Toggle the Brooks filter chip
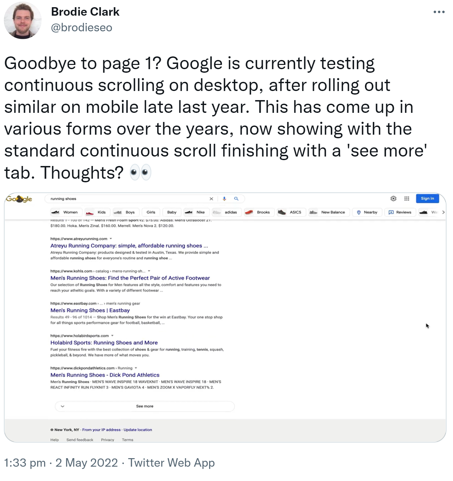The width and height of the screenshot is (453, 481). [x=259, y=212]
